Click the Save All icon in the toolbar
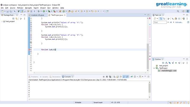The width and height of the screenshot is (190, 107). [x=11, y=11]
